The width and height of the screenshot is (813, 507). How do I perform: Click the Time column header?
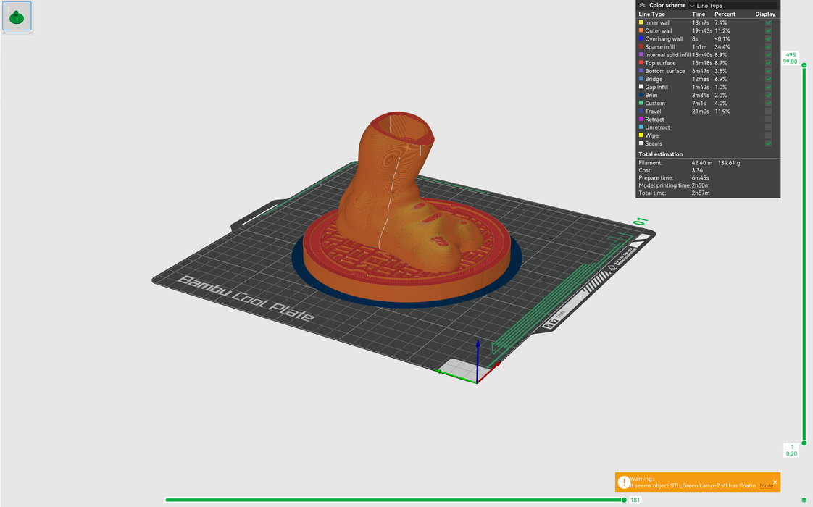click(699, 14)
